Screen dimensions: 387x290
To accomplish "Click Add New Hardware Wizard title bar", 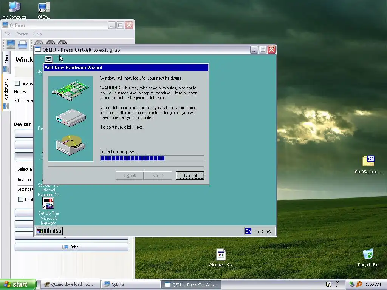I will coord(126,68).
